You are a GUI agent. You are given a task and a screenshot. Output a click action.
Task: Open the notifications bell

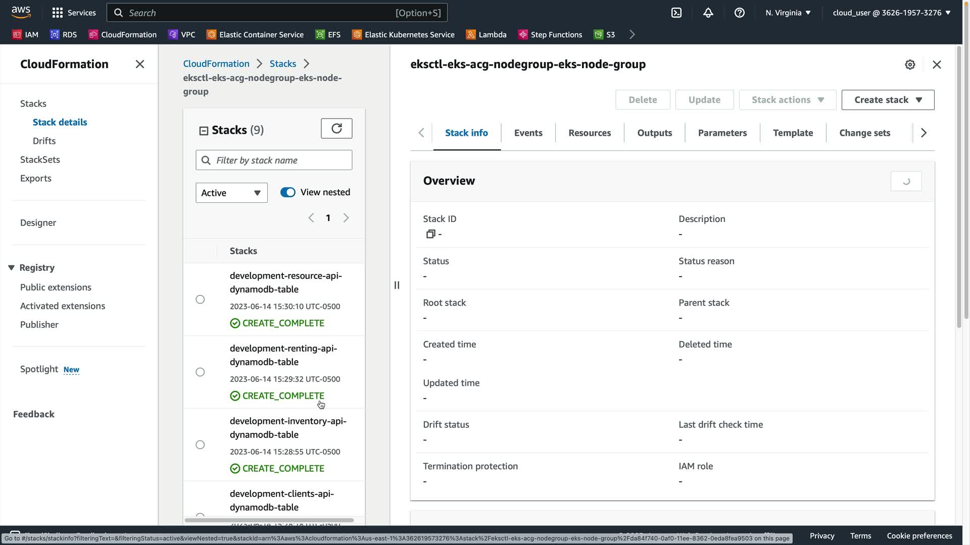pos(708,13)
